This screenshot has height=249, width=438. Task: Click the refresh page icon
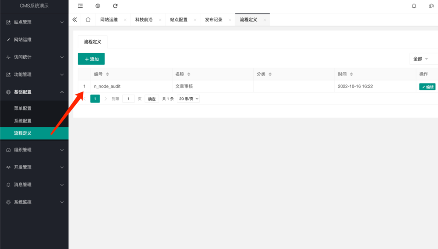(x=115, y=6)
